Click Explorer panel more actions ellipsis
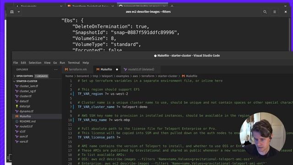The image size is (293, 165). (x=56, y=69)
